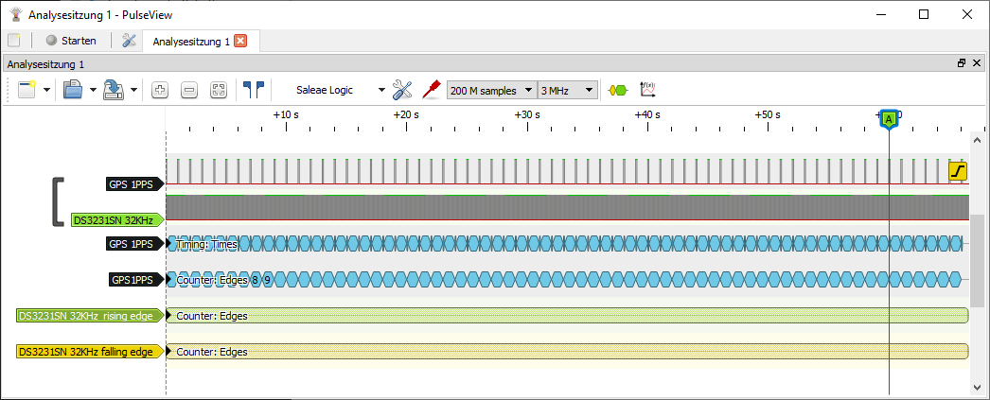Click the vertical scrollbar down arrow

tap(976, 386)
